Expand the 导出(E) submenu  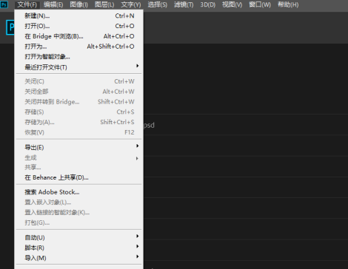[79, 147]
